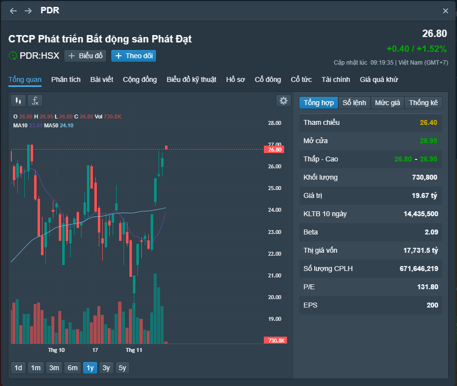Open the indicators fx menu
The image size is (457, 386).
coord(35,101)
